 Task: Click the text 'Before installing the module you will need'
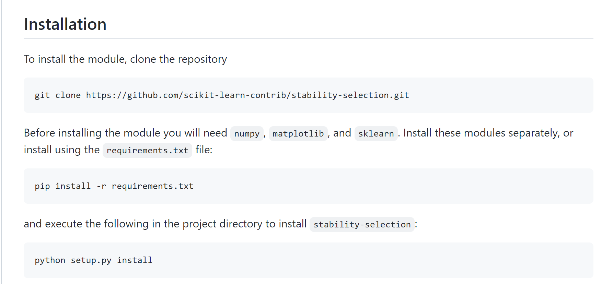125,133
